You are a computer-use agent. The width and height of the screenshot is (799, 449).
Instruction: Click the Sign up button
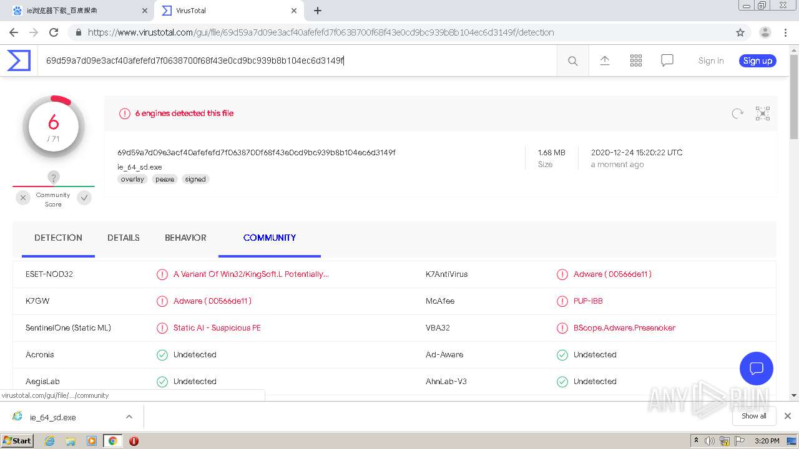tap(758, 60)
